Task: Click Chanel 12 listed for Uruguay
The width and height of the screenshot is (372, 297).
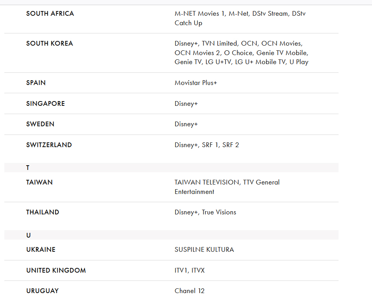Action: coord(190,291)
